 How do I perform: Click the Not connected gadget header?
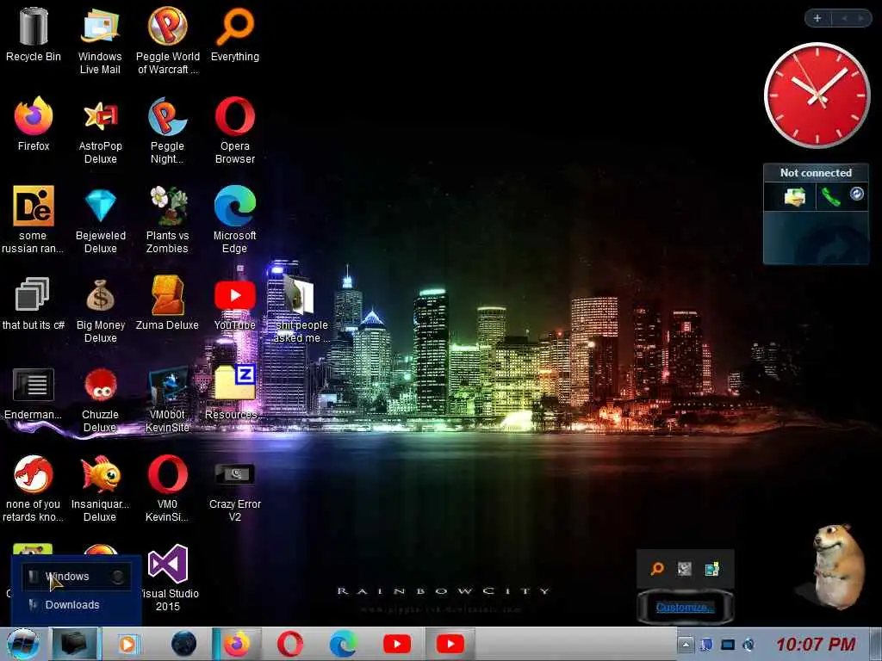tap(816, 173)
